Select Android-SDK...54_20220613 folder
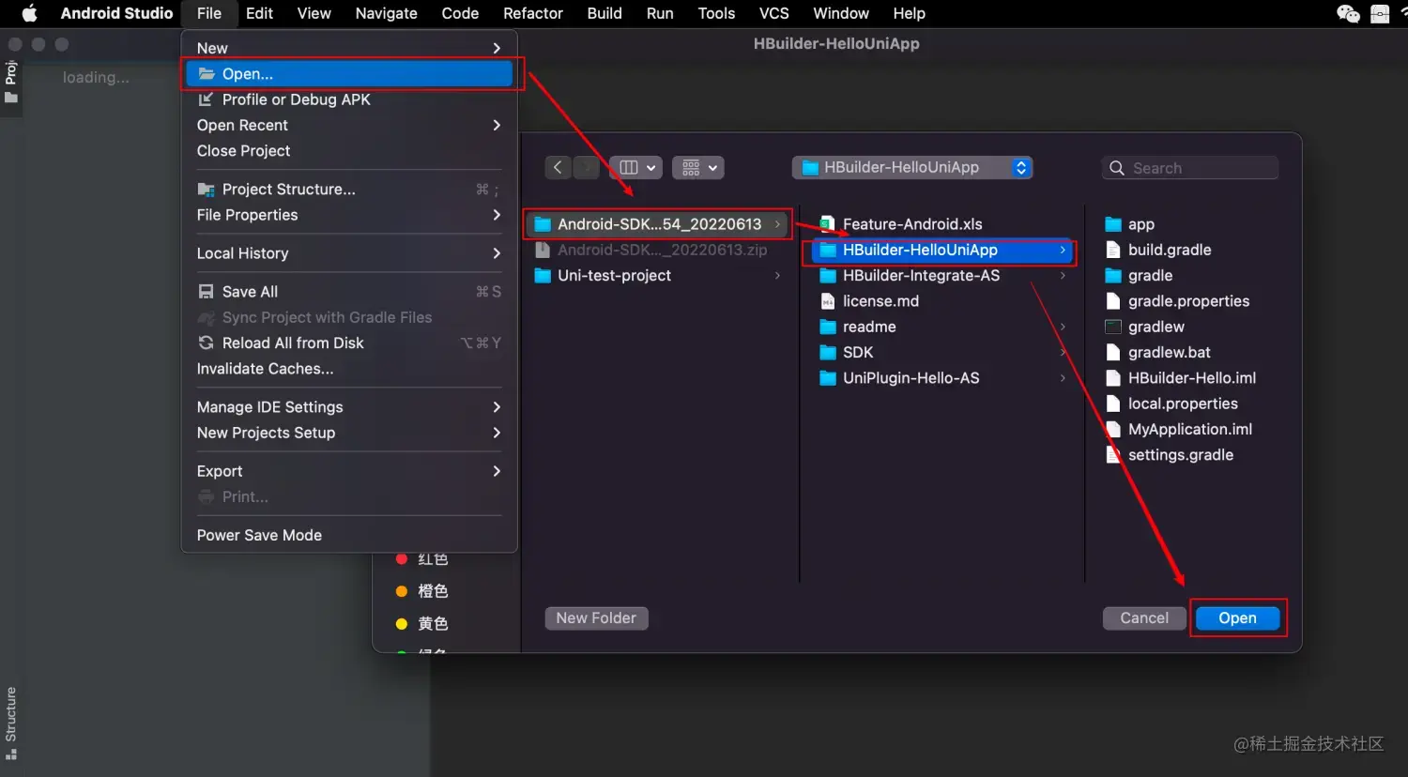Screen dimensions: 1408x777 click(659, 223)
